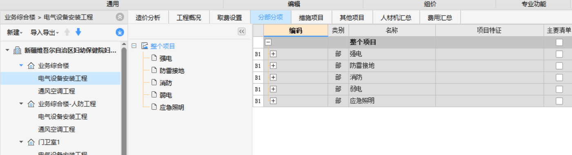Collapse 整个项目 in the middle tree
The width and height of the screenshot is (572, 155).
pyautogui.click(x=134, y=46)
